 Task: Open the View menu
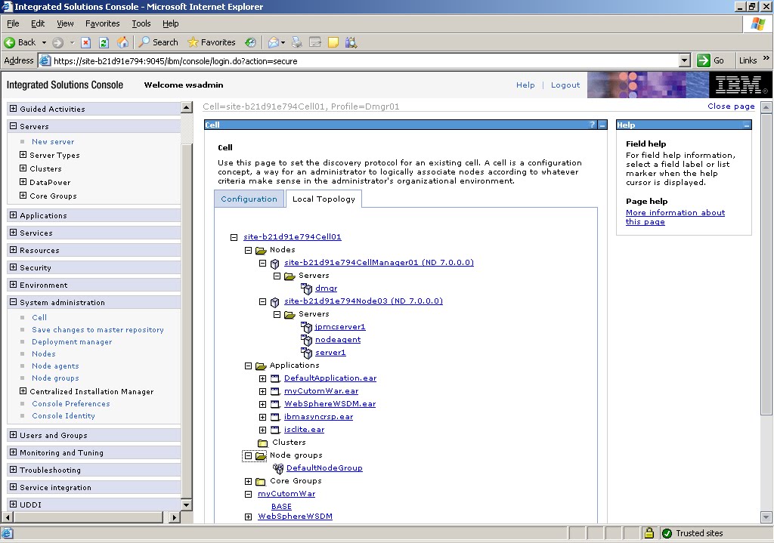65,23
